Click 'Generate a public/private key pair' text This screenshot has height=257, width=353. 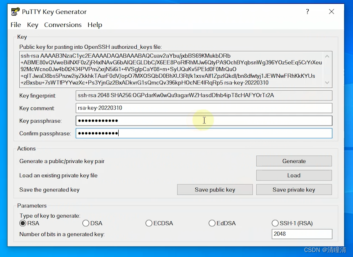coord(62,161)
